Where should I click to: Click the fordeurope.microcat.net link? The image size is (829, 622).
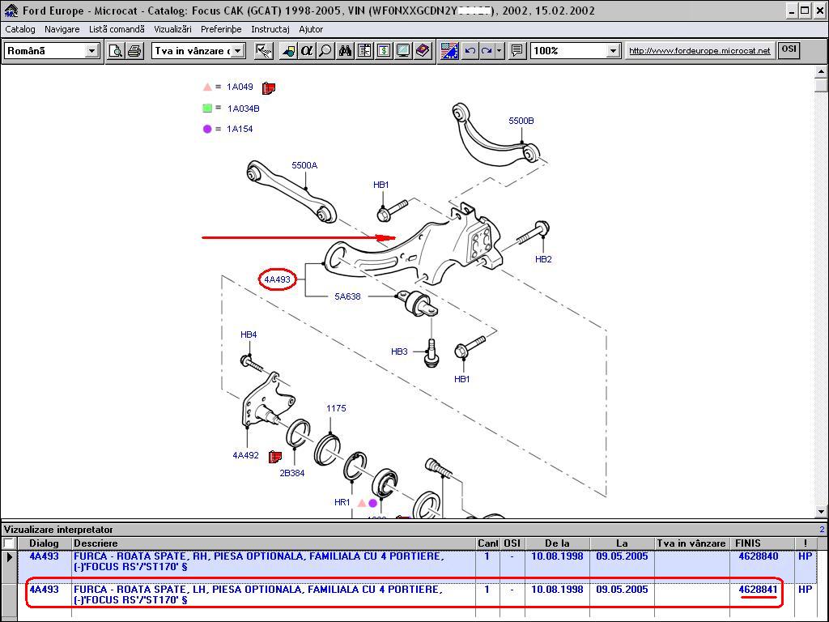699,51
